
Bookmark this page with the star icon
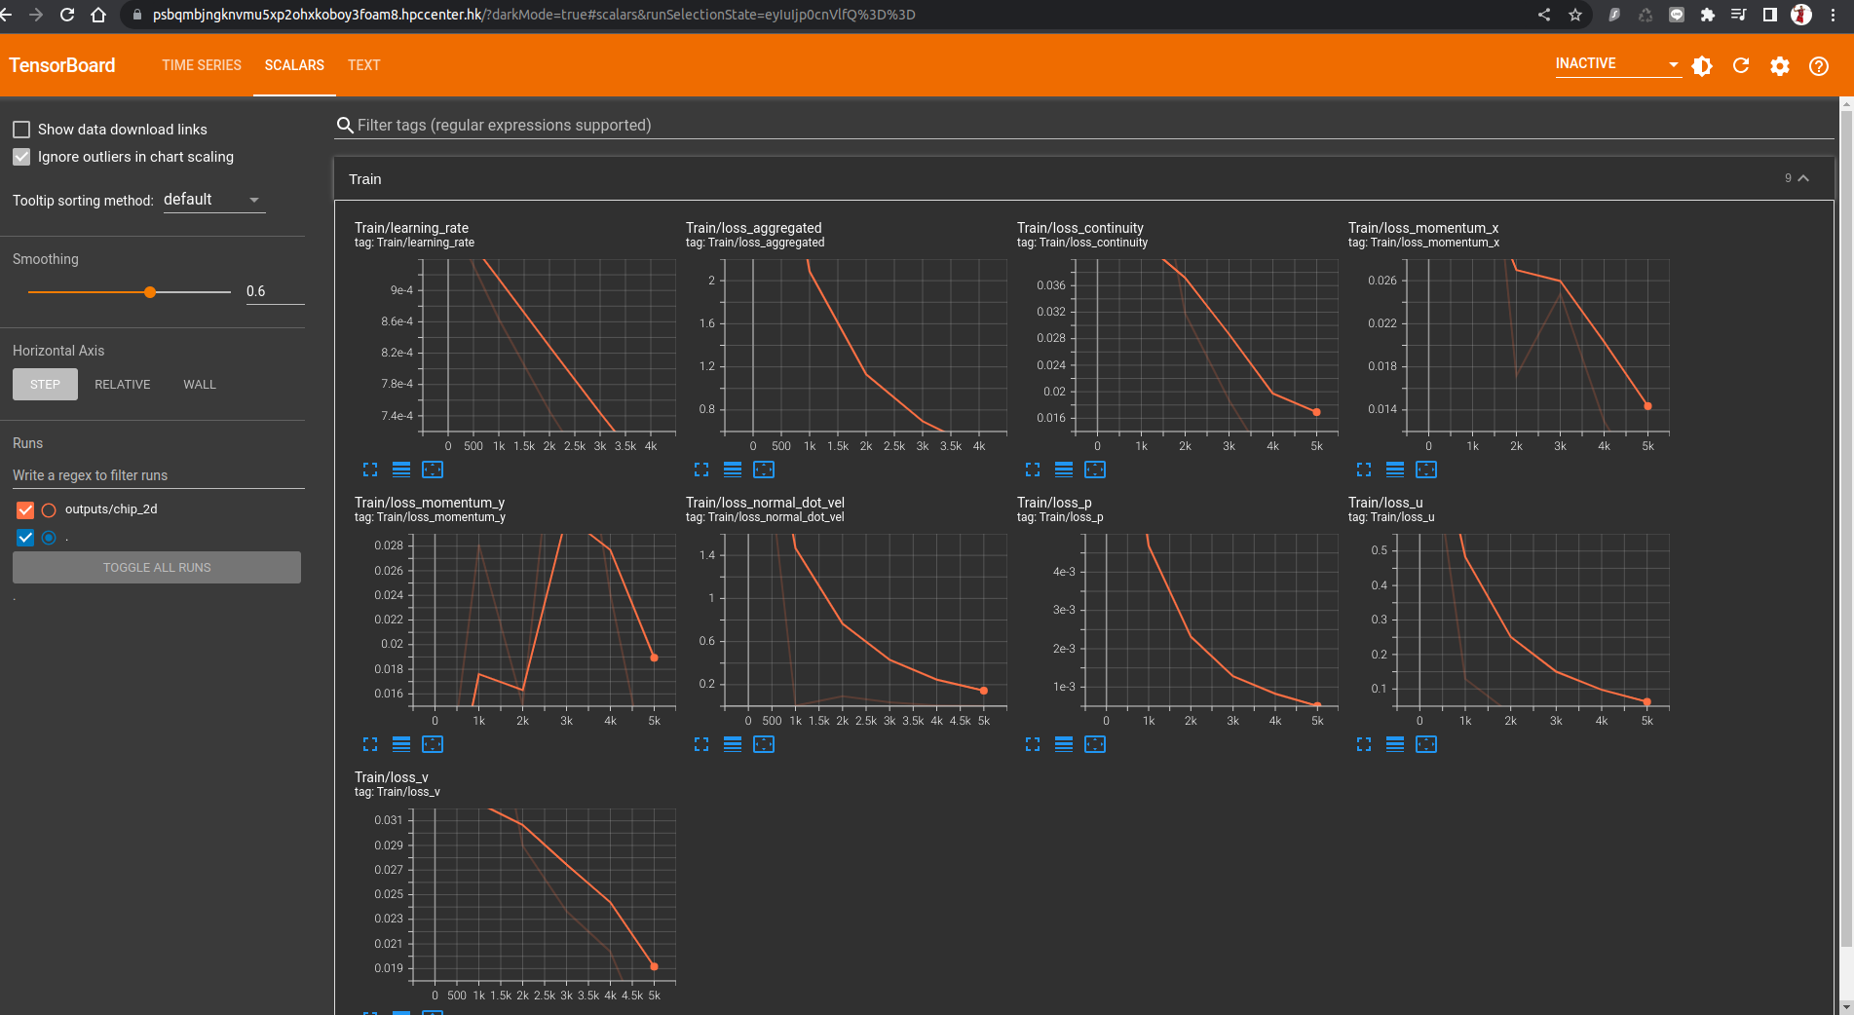[1575, 15]
